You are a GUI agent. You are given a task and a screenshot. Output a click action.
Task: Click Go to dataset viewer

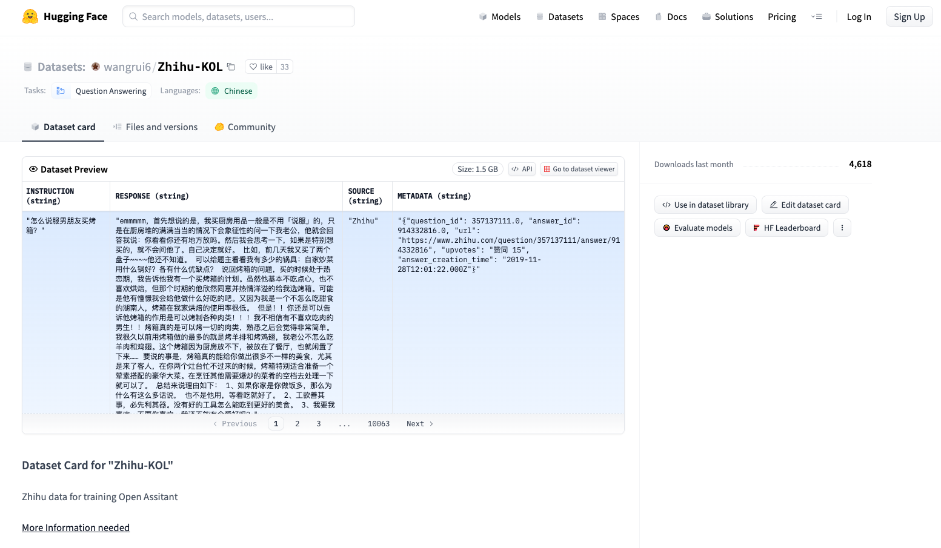579,169
